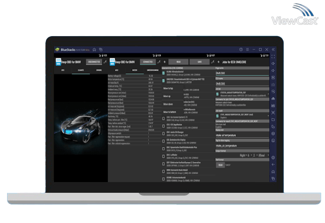The height and width of the screenshot is (223, 325).
Task: Open the multi-instance icon in BlueStacks title bar
Action: (101, 50)
